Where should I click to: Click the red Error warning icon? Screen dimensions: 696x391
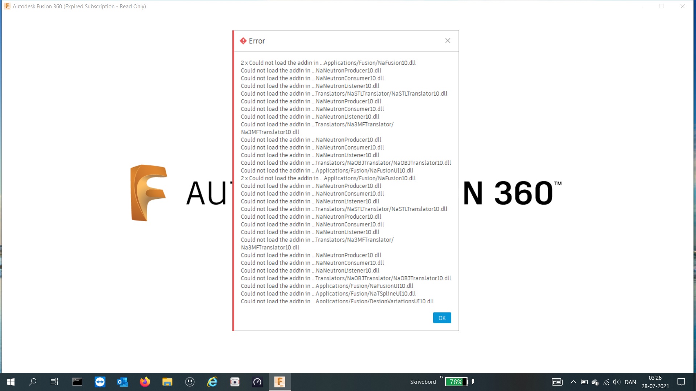pyautogui.click(x=243, y=41)
